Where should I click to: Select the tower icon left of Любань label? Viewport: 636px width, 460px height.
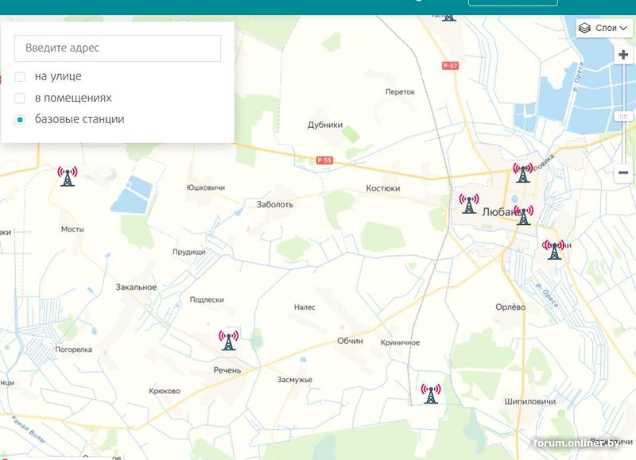click(x=469, y=204)
